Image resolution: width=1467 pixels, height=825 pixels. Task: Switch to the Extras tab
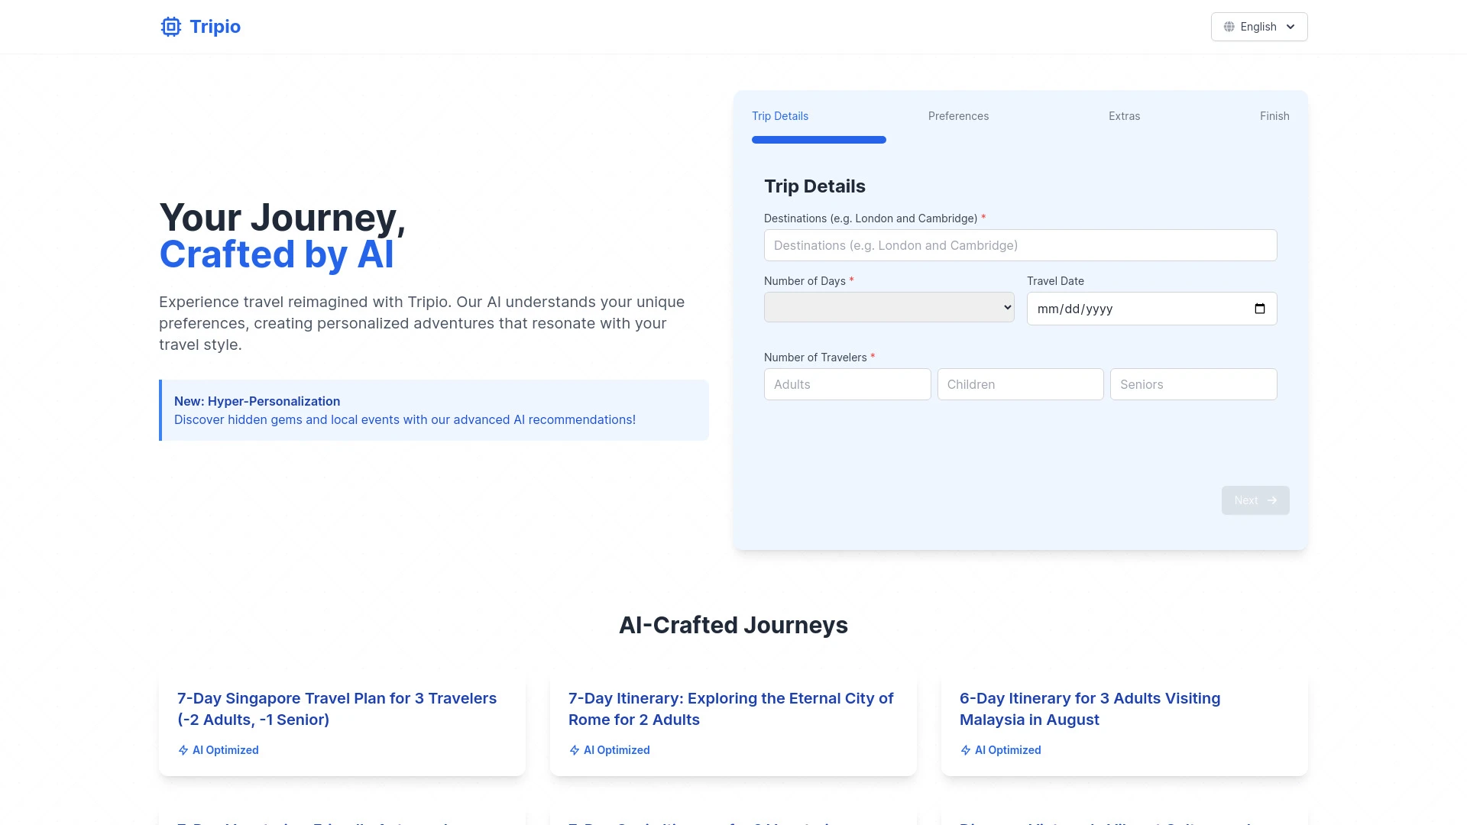click(x=1125, y=115)
